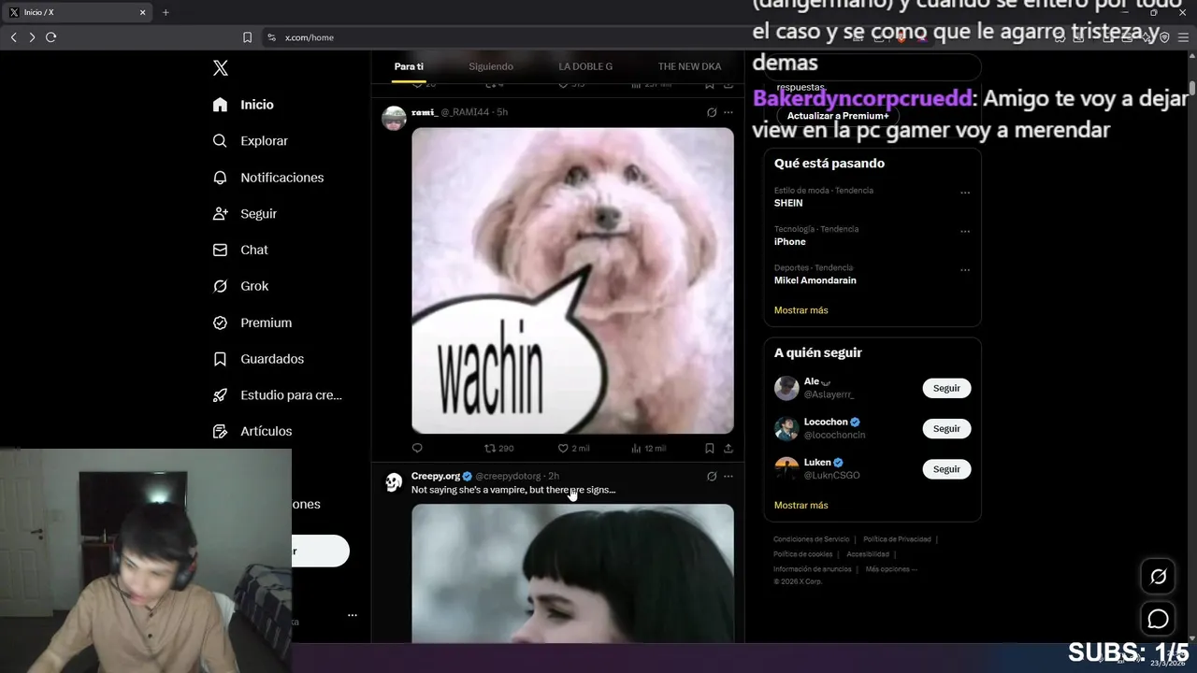
Task: Open the wachin dog image
Action: pos(572,280)
